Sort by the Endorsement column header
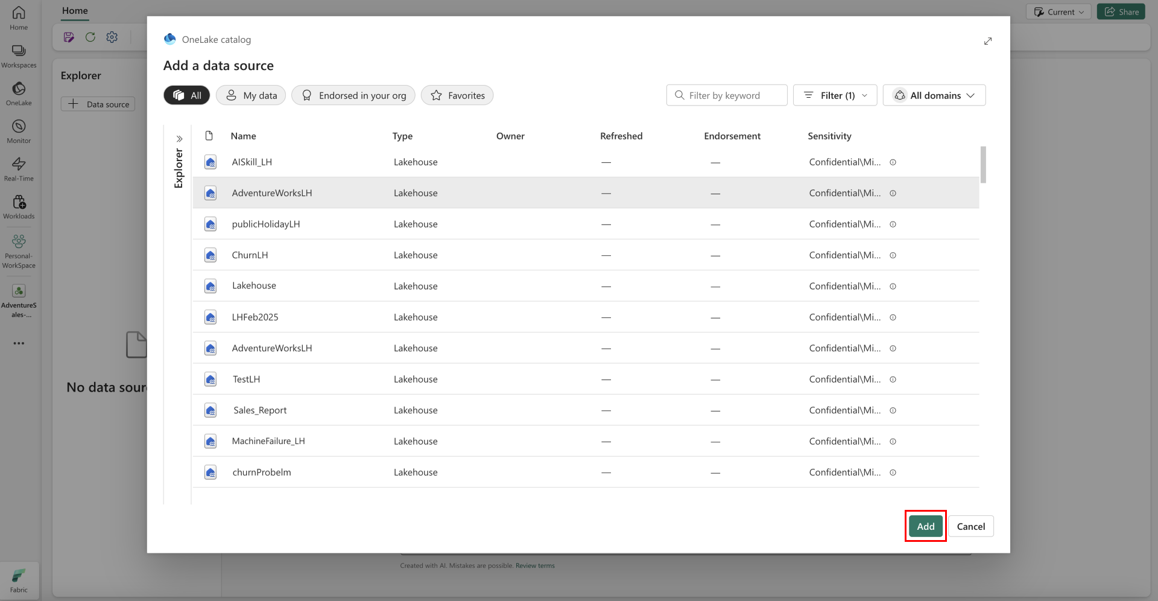Image resolution: width=1158 pixels, height=601 pixels. [x=732, y=136]
